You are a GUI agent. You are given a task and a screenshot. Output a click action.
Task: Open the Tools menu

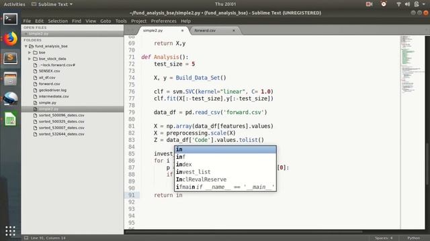[121, 21]
